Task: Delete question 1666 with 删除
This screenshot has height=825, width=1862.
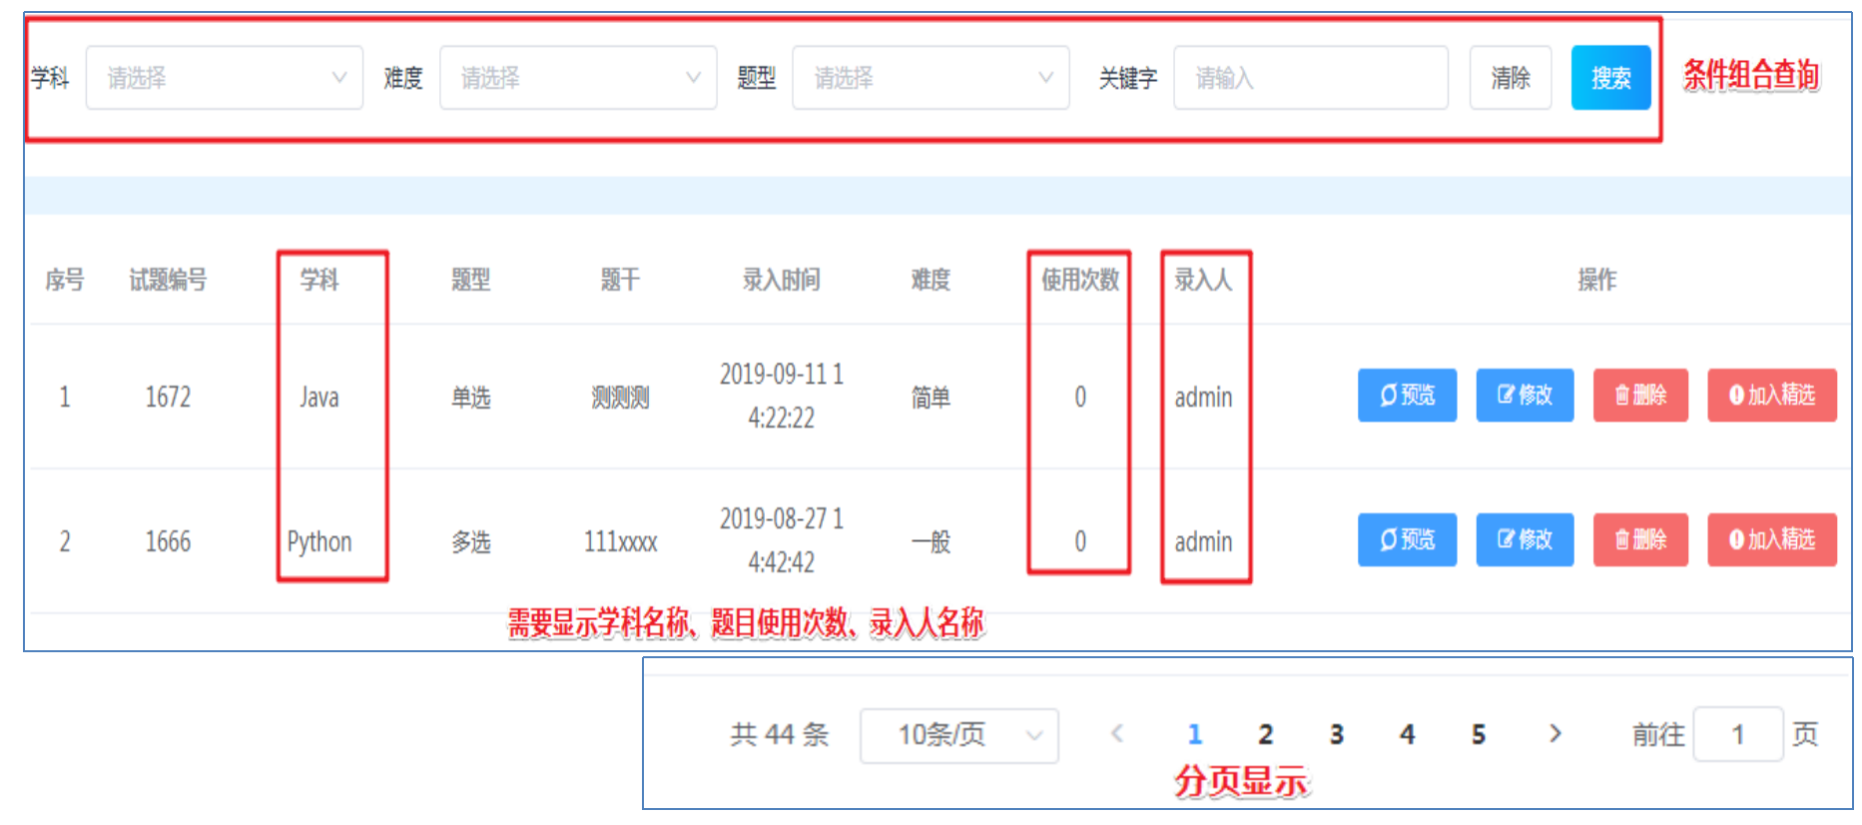Action: pos(1640,540)
